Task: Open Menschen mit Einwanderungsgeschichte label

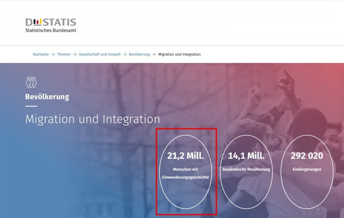Action: click(x=185, y=173)
